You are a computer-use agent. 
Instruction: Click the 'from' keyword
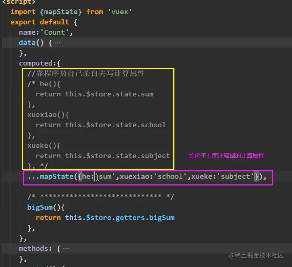click(94, 12)
